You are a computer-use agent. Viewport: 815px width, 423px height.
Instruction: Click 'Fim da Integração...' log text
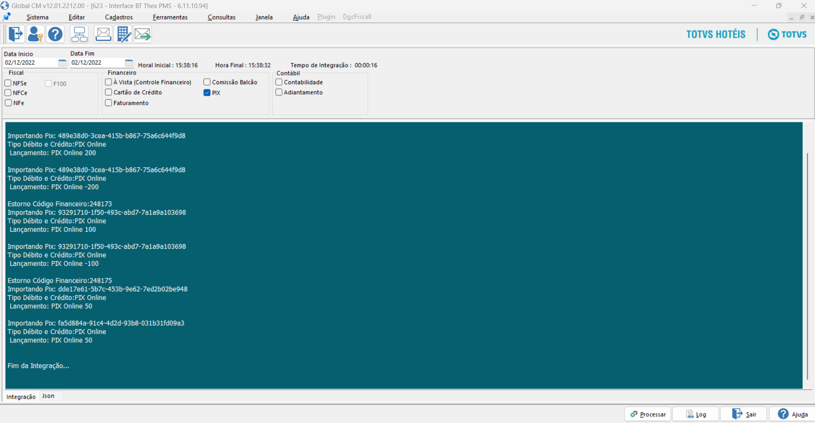coord(38,366)
